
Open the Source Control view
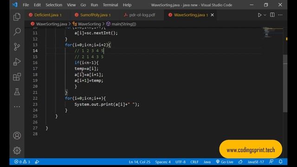pyautogui.click(x=17, y=46)
